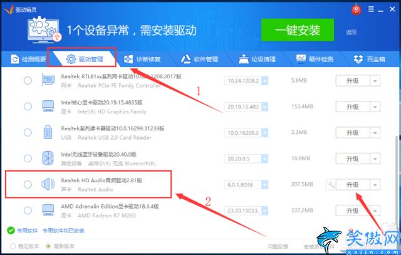The height and width of the screenshot is (255, 401).
Task: Click the 一键安装 green button
Action: pyautogui.click(x=298, y=30)
